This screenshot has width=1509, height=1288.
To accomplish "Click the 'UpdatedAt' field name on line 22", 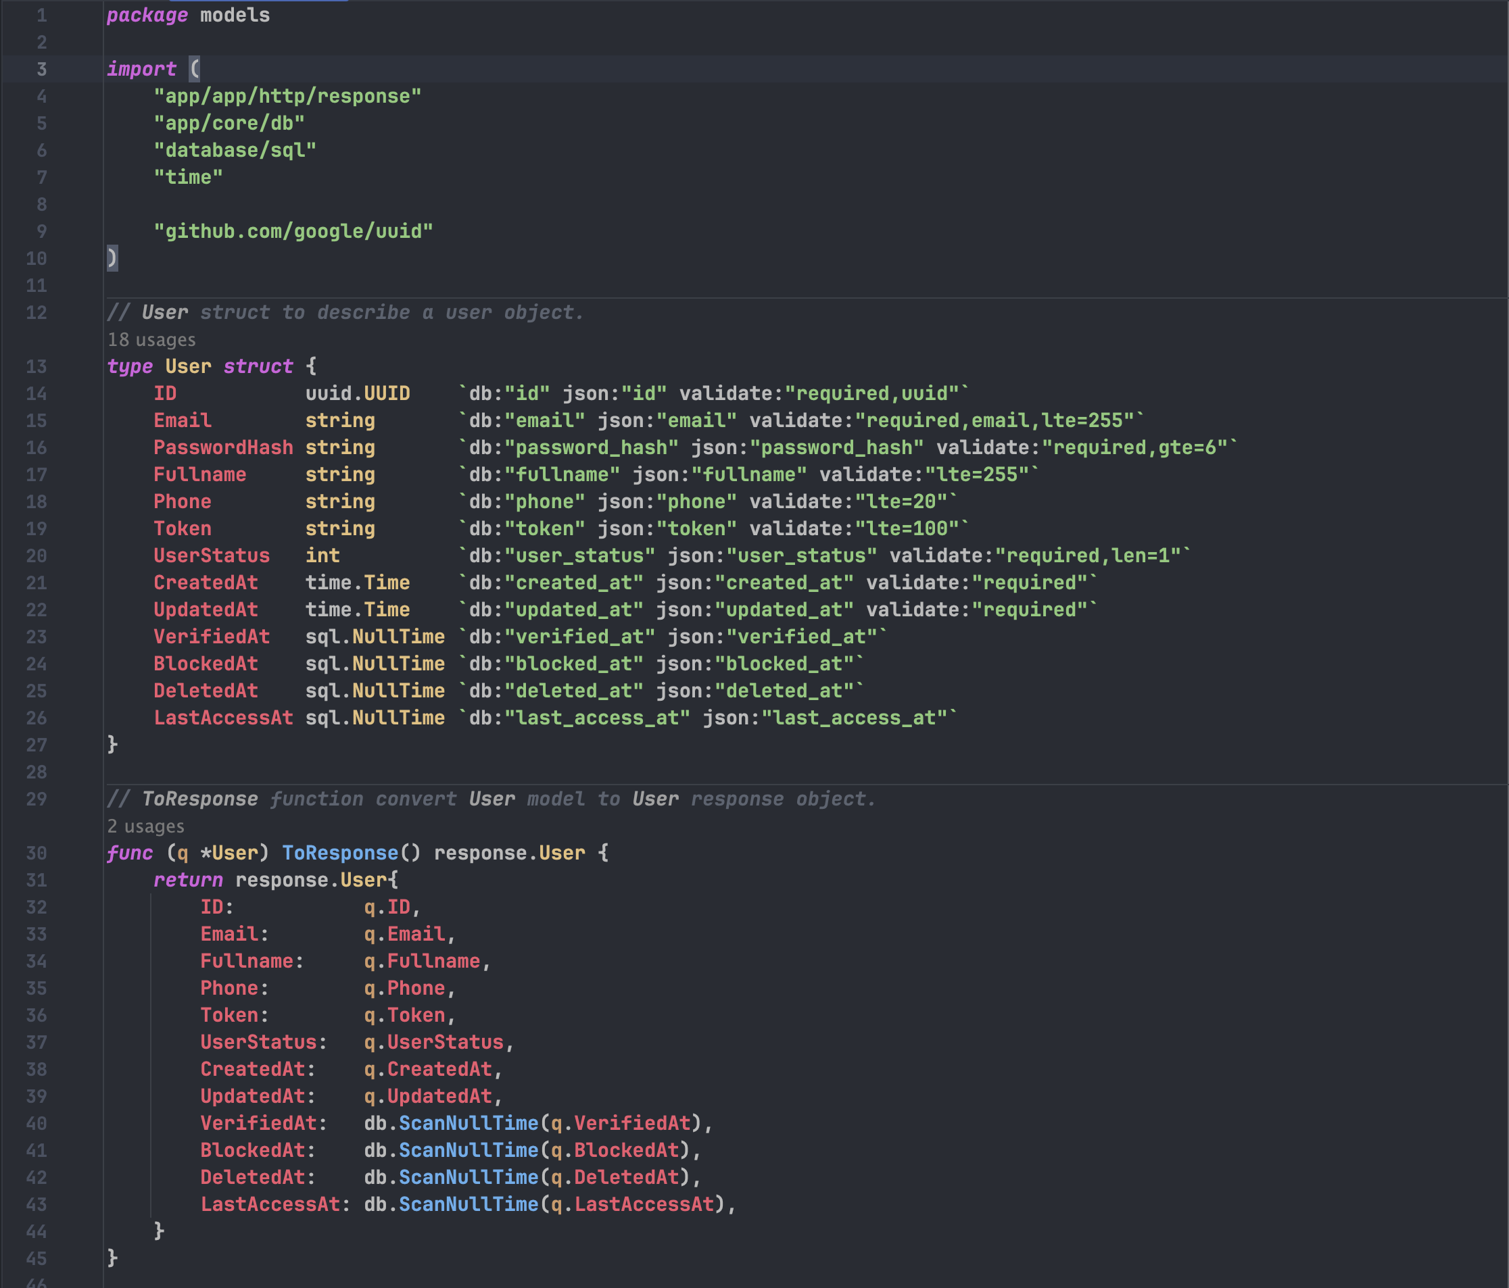I will 206,610.
